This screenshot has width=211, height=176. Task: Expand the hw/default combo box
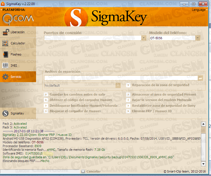coord(118,85)
